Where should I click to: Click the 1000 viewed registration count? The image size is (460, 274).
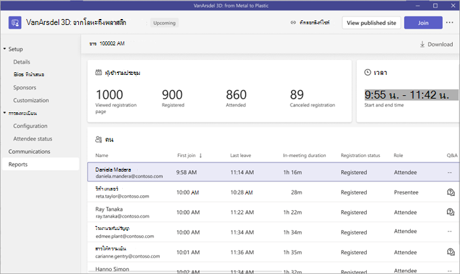pyautogui.click(x=109, y=95)
